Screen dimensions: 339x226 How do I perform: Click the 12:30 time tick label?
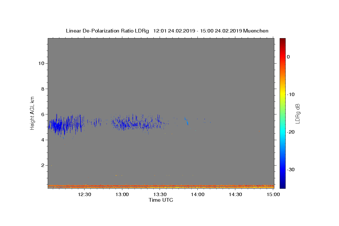(x=84, y=194)
